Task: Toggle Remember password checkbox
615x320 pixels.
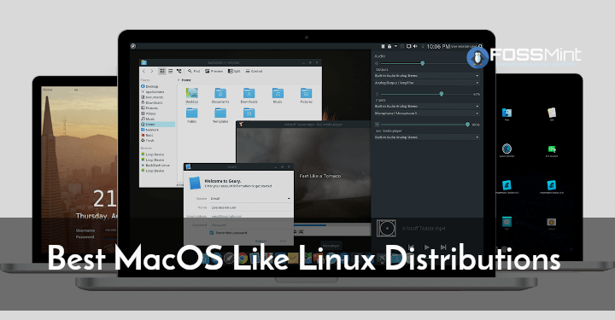Action: click(212, 233)
